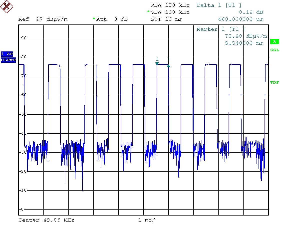Click the 5.540000 ms marker time value
Image resolution: width=283 pixels, height=232 pixels.
click(244, 43)
